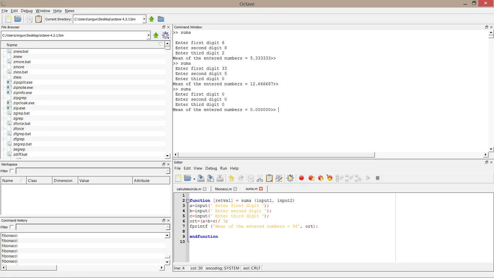Open main Debug menu
The image size is (494, 278).
[27, 11]
